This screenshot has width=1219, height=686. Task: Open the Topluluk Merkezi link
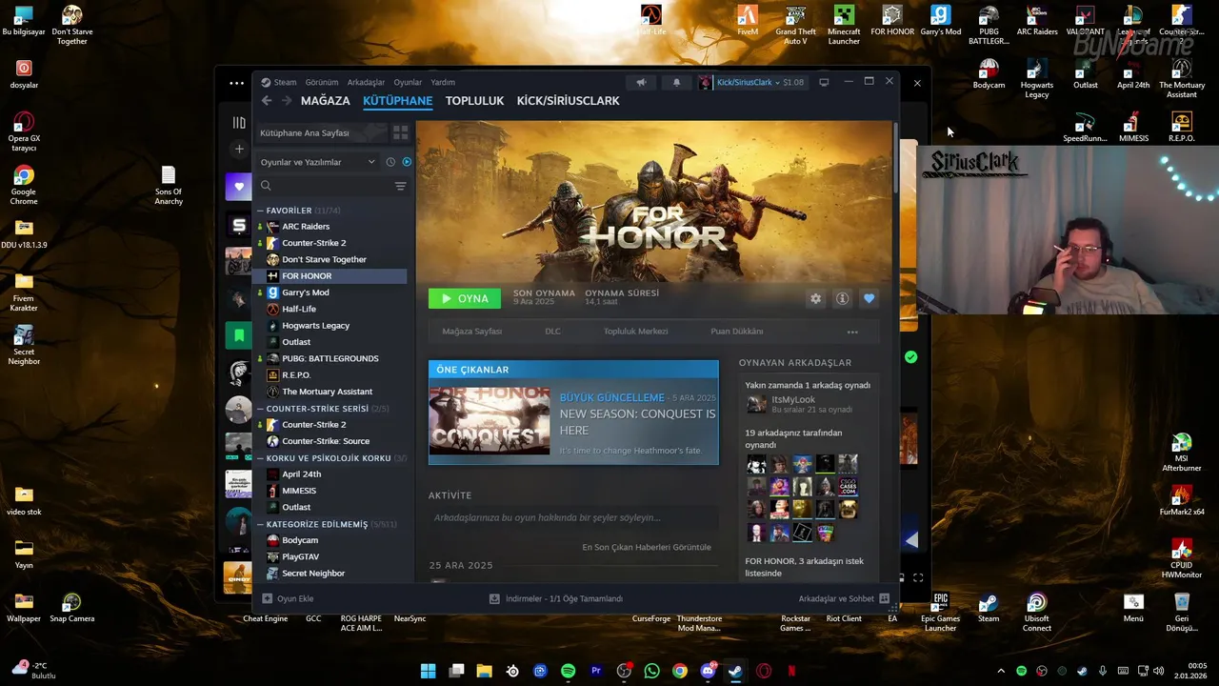coord(635,332)
